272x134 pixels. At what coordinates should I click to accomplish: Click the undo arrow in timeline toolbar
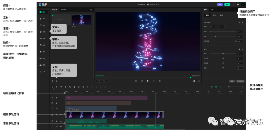tap(57, 87)
